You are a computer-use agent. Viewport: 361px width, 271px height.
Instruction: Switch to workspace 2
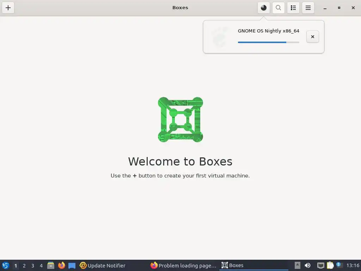tap(24, 266)
